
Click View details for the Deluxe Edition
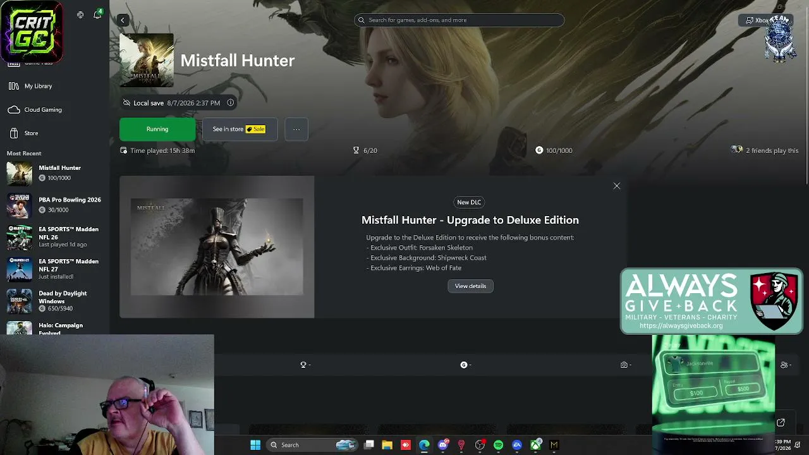(x=470, y=286)
